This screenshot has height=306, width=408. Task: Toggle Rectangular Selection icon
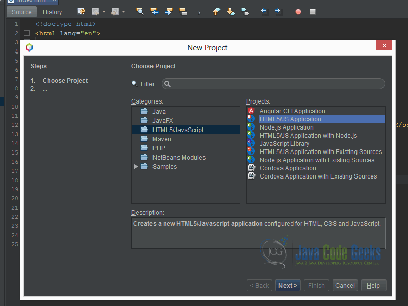(197, 11)
